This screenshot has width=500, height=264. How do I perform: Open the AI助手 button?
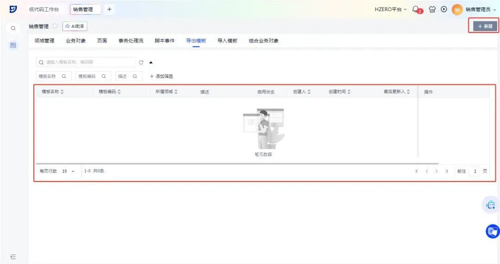click(x=75, y=26)
